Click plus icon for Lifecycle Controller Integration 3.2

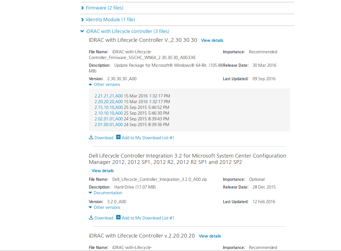pos(118,217)
